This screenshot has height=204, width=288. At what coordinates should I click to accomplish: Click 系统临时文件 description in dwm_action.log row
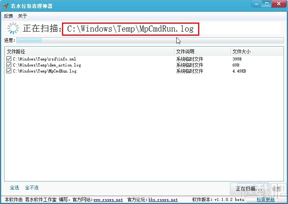189,65
